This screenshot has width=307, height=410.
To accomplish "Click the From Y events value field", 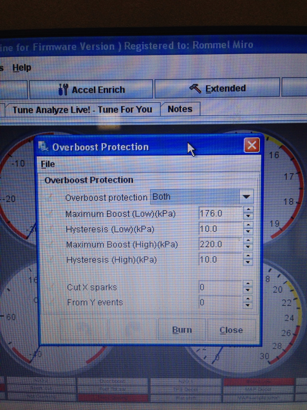I will point(221,302).
